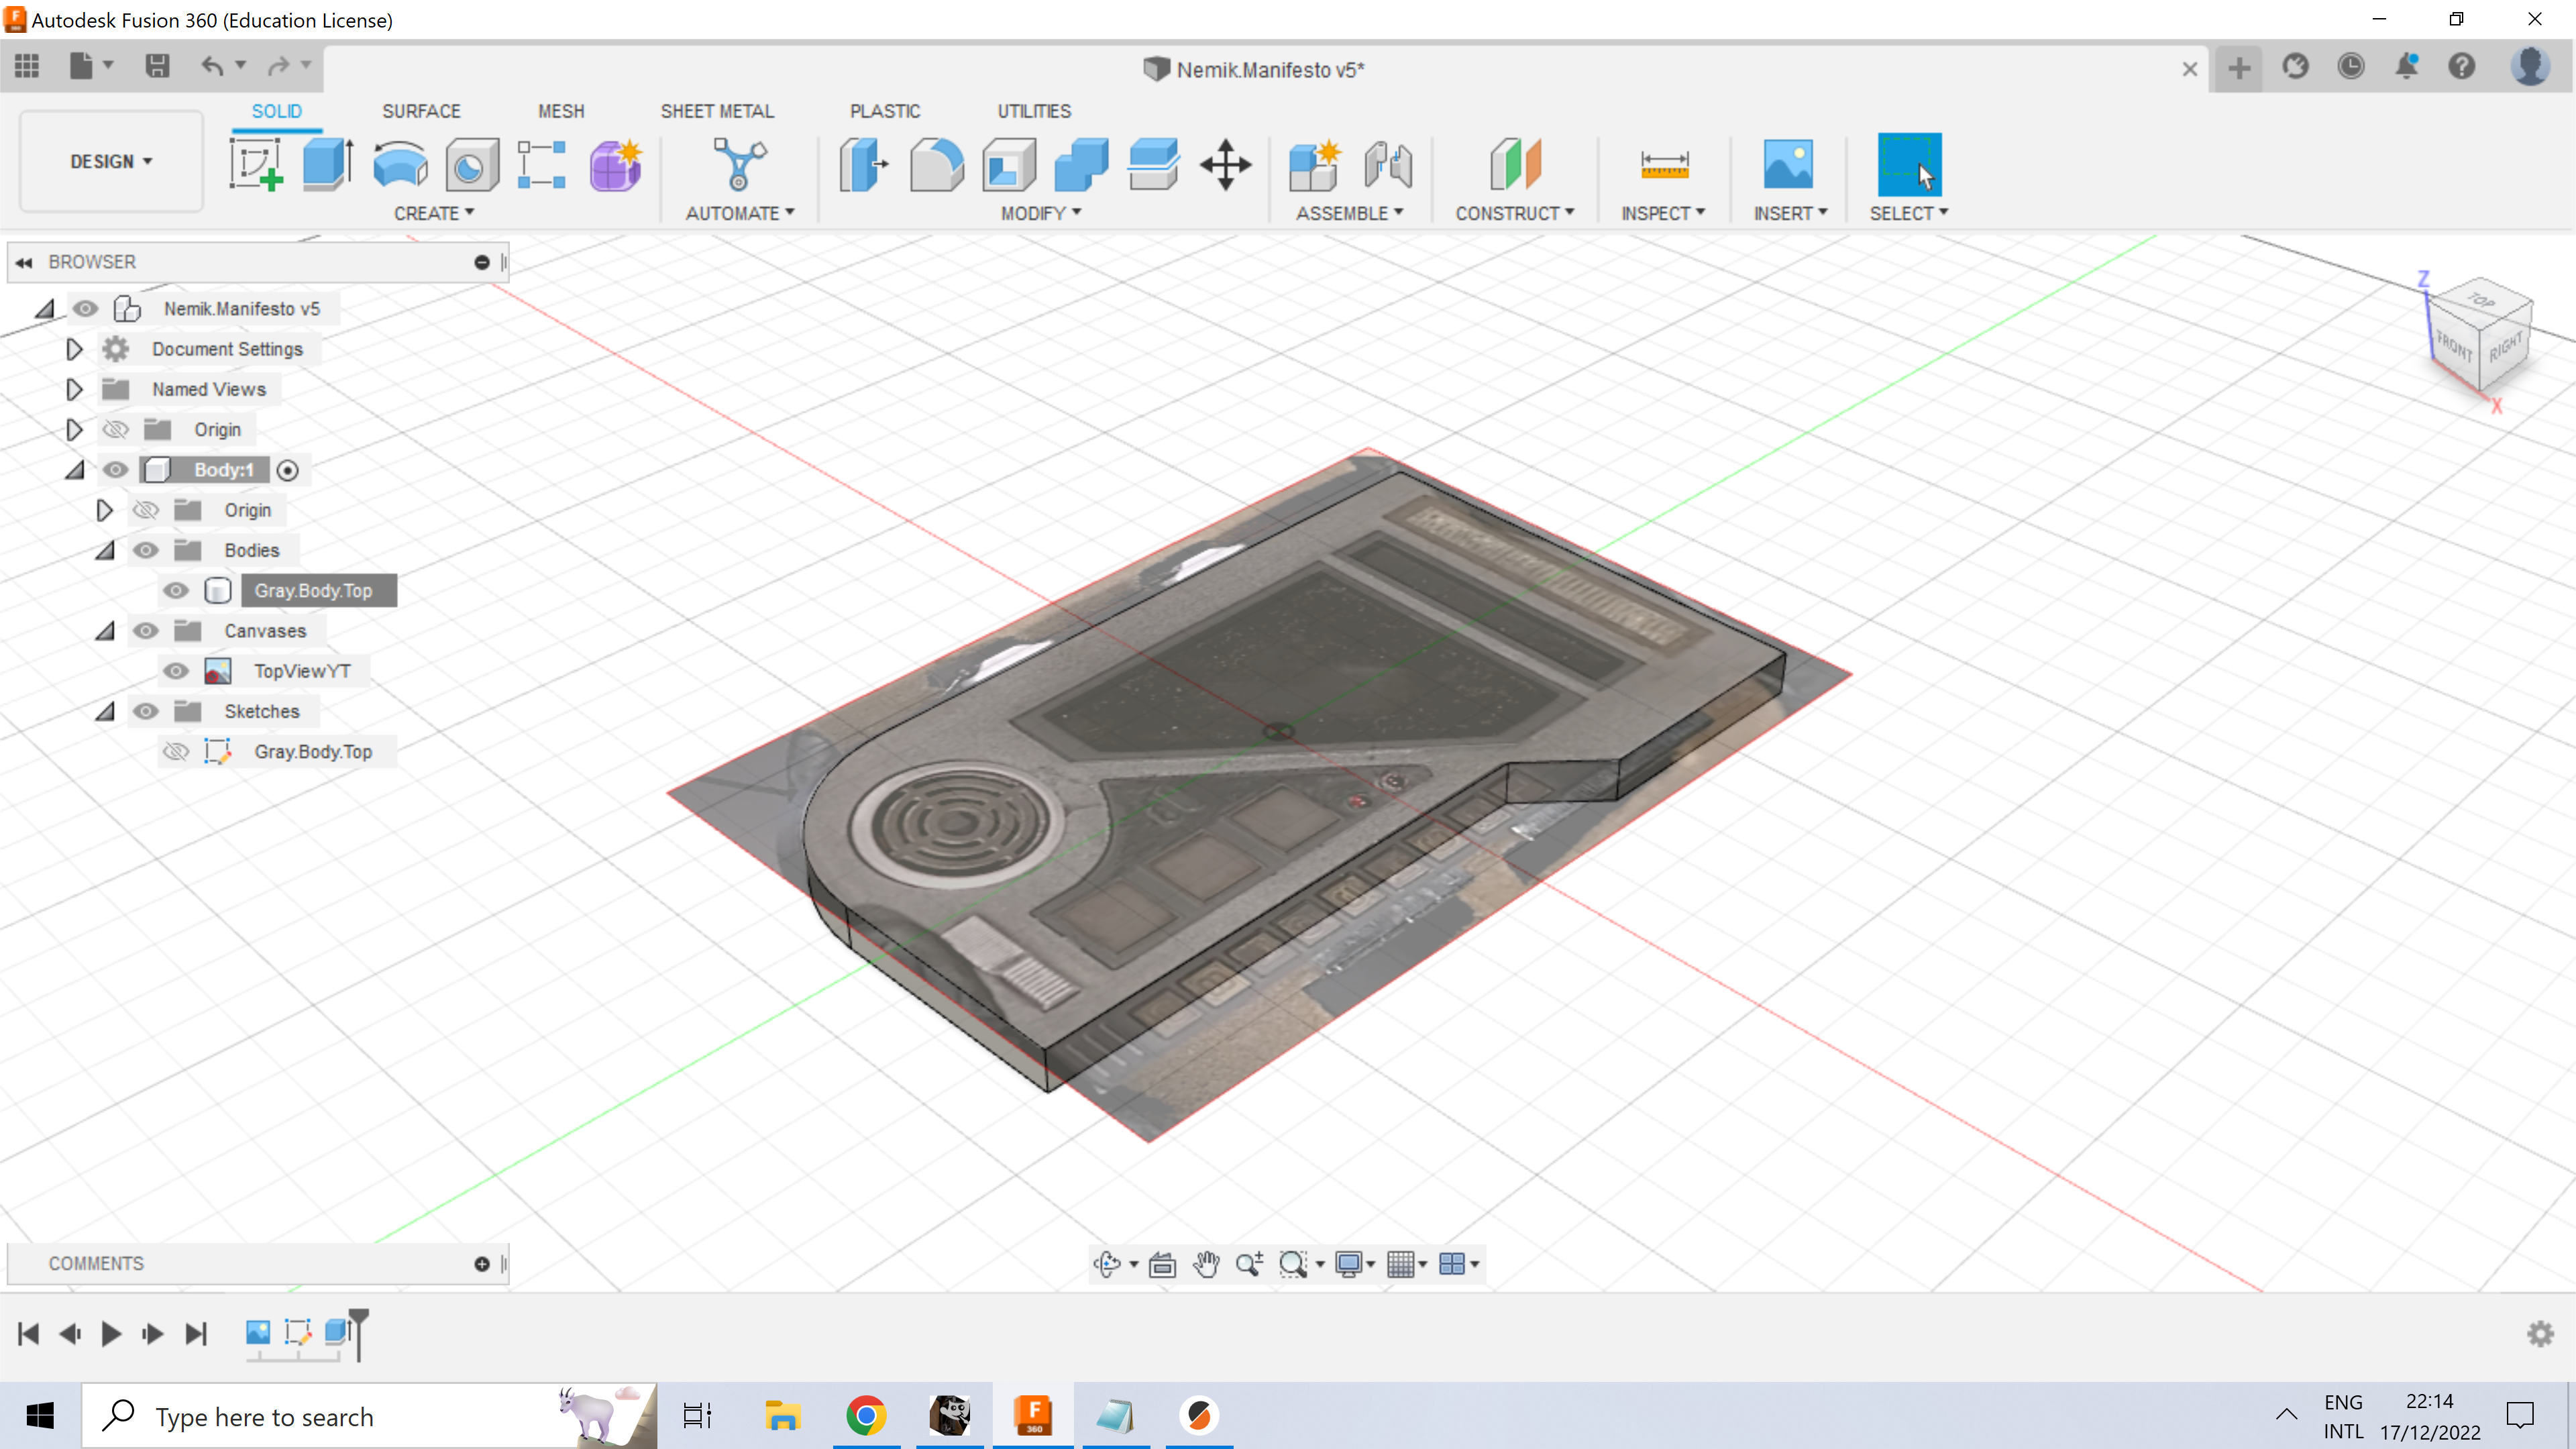This screenshot has width=2576, height=1449.
Task: Click the Save icon
Action: click(x=157, y=66)
